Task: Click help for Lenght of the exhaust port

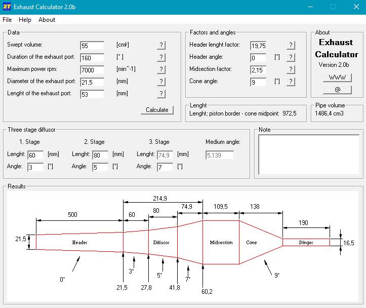Action: tap(161, 94)
